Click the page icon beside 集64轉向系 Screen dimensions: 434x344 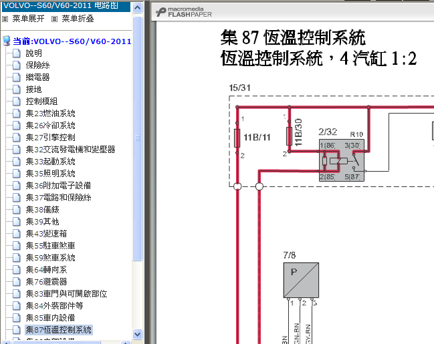tap(17, 270)
